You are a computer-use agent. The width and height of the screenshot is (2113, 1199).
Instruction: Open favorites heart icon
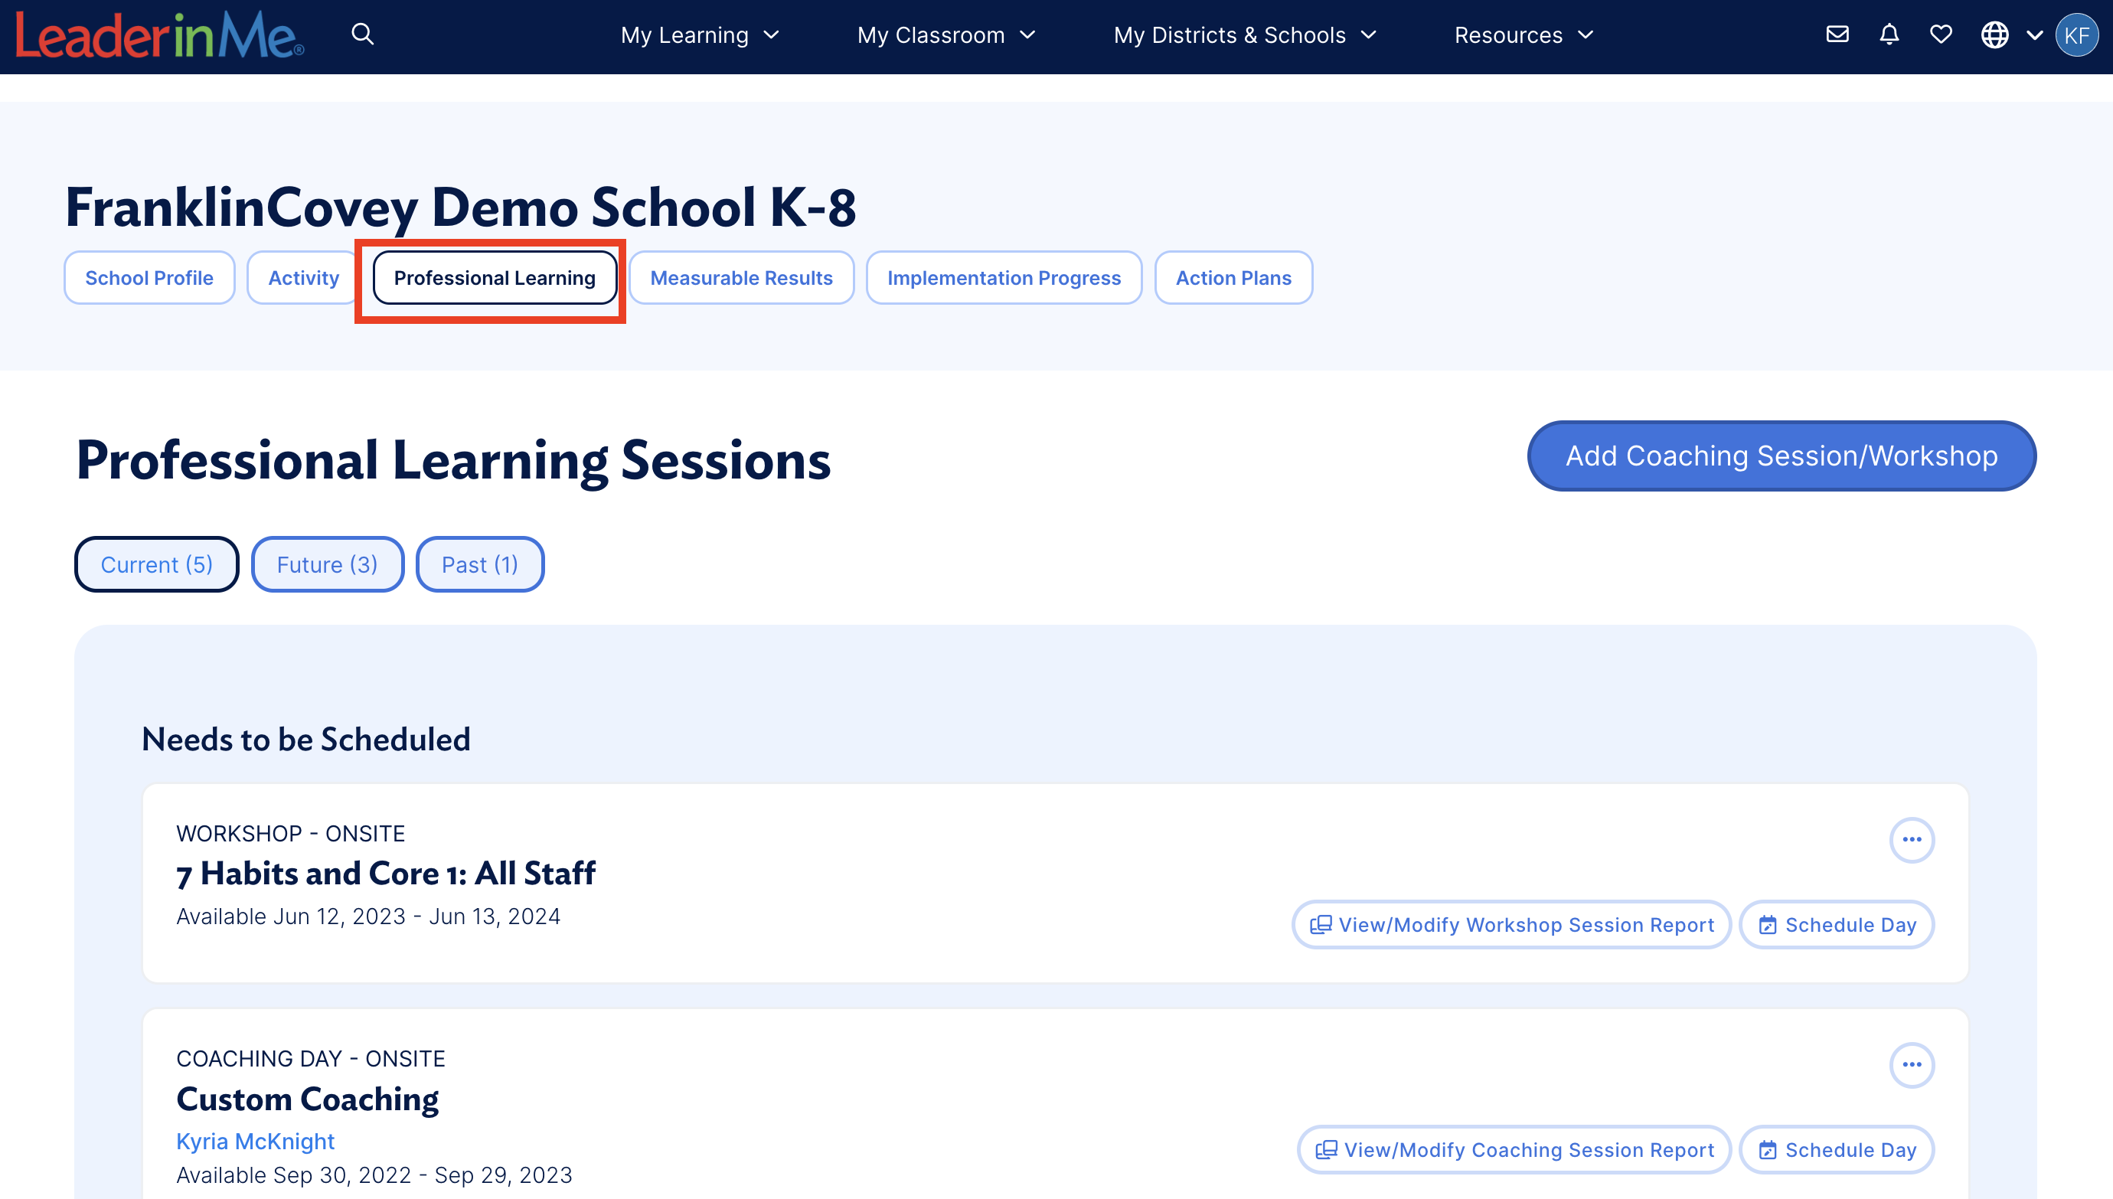[x=1941, y=34]
